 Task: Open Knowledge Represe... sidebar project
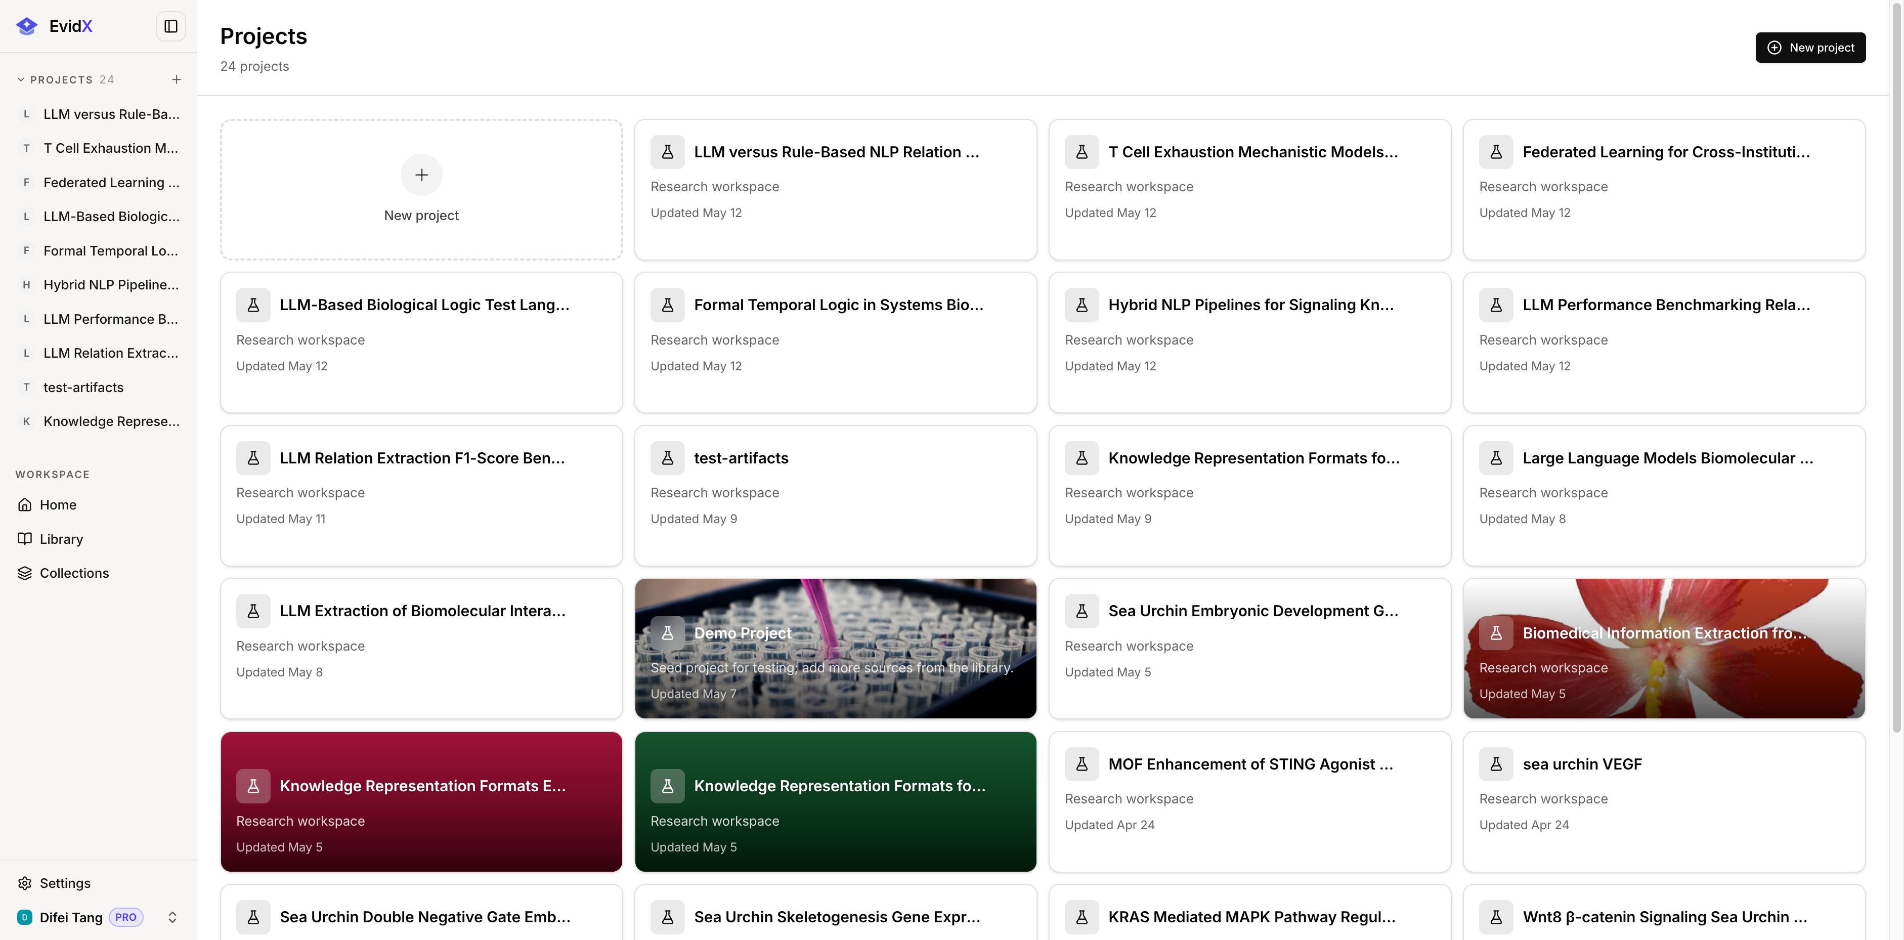pyautogui.click(x=99, y=421)
